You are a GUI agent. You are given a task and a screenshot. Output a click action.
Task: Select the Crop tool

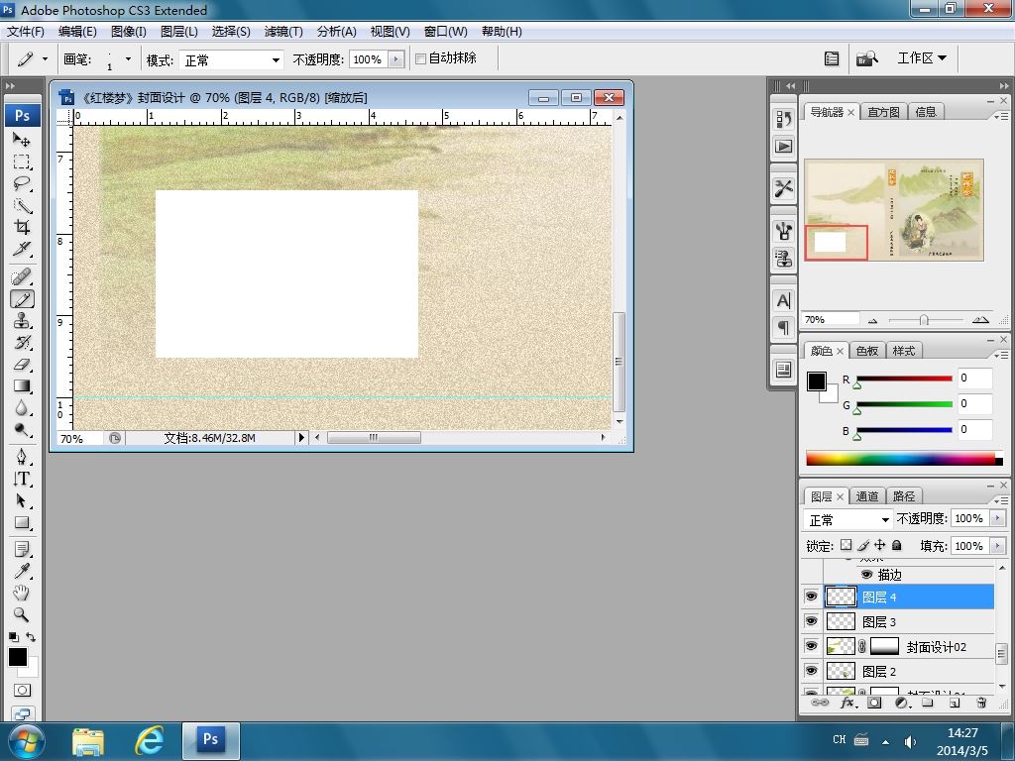pyautogui.click(x=22, y=227)
